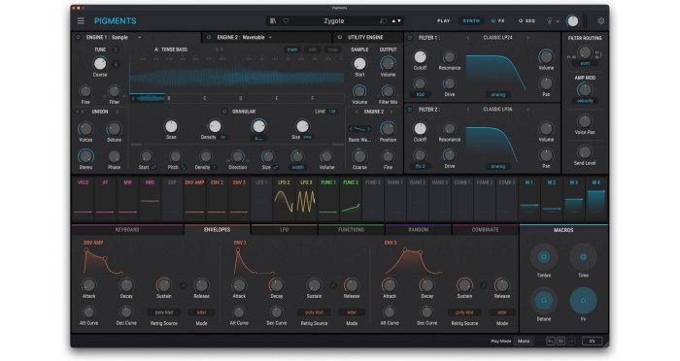Click the Voice Pan knob
This screenshot has height=361, width=680.
[585, 121]
